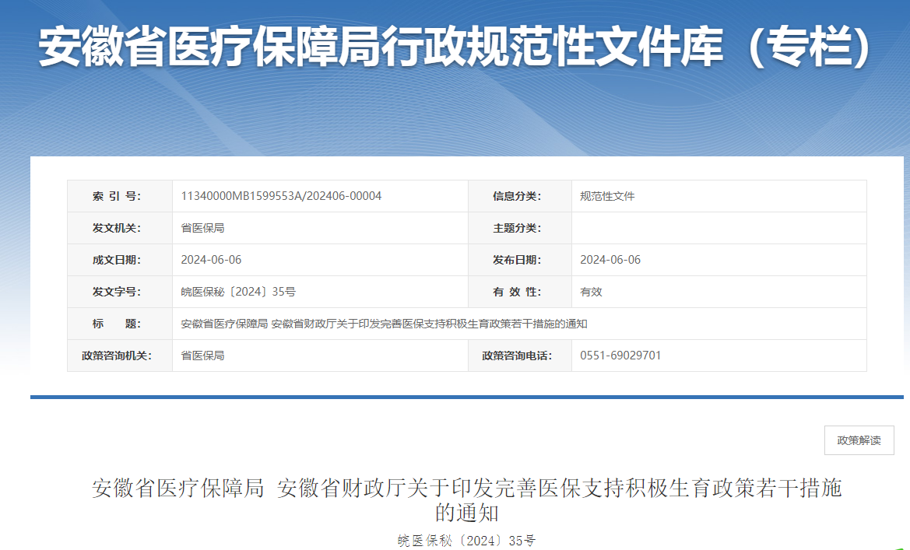Click the document title text in 标题 row
Viewport: 910px width, 550px height.
point(383,324)
